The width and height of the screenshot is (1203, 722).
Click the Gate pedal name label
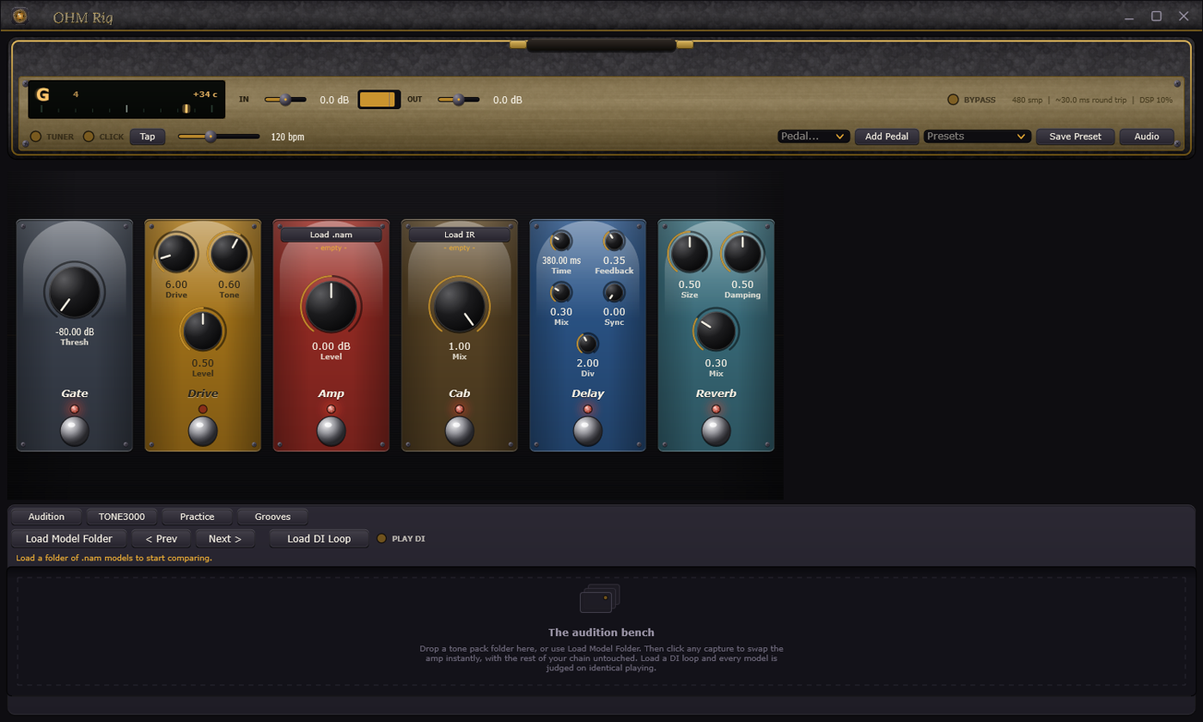tap(75, 394)
